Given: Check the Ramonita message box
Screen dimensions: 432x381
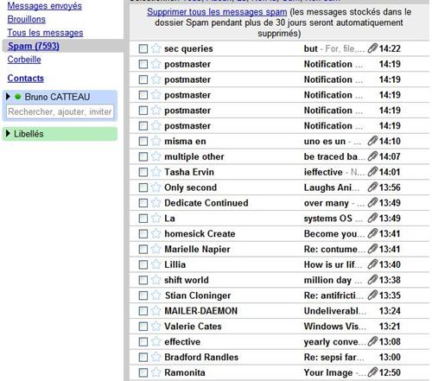Looking at the screenshot, I should click(143, 372).
